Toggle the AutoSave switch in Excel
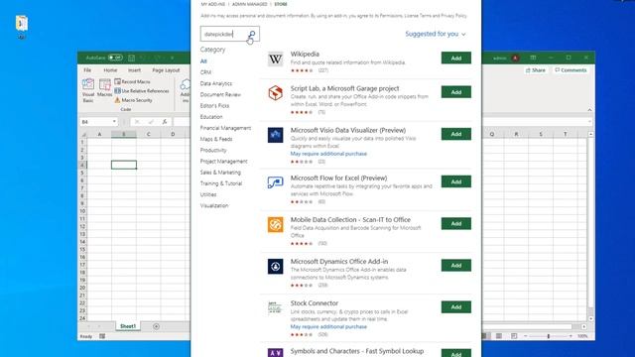 [115, 58]
